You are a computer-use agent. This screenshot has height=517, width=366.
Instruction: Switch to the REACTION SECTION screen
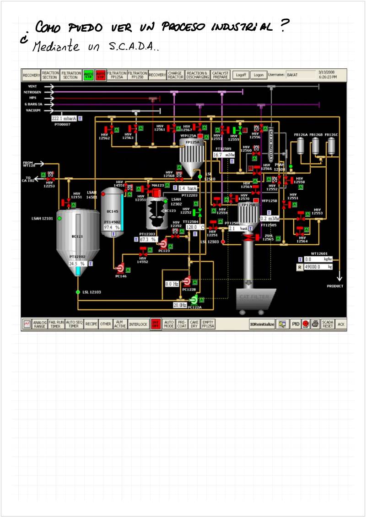(x=50, y=75)
